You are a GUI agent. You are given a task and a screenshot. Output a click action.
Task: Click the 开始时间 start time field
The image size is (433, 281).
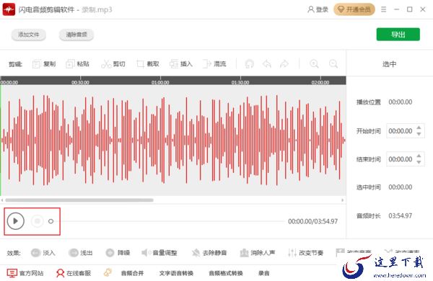click(401, 131)
